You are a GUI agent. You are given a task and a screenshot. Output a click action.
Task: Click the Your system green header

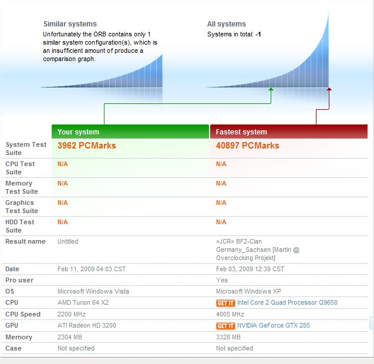(x=130, y=132)
